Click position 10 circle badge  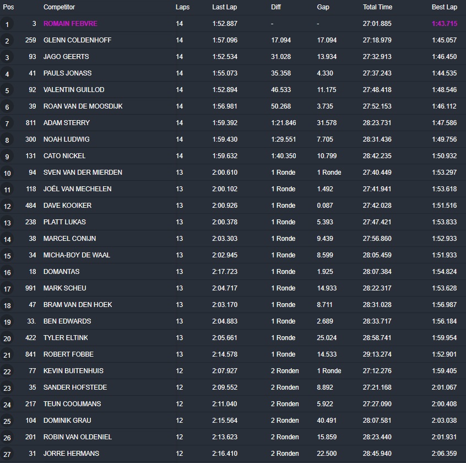click(7, 173)
